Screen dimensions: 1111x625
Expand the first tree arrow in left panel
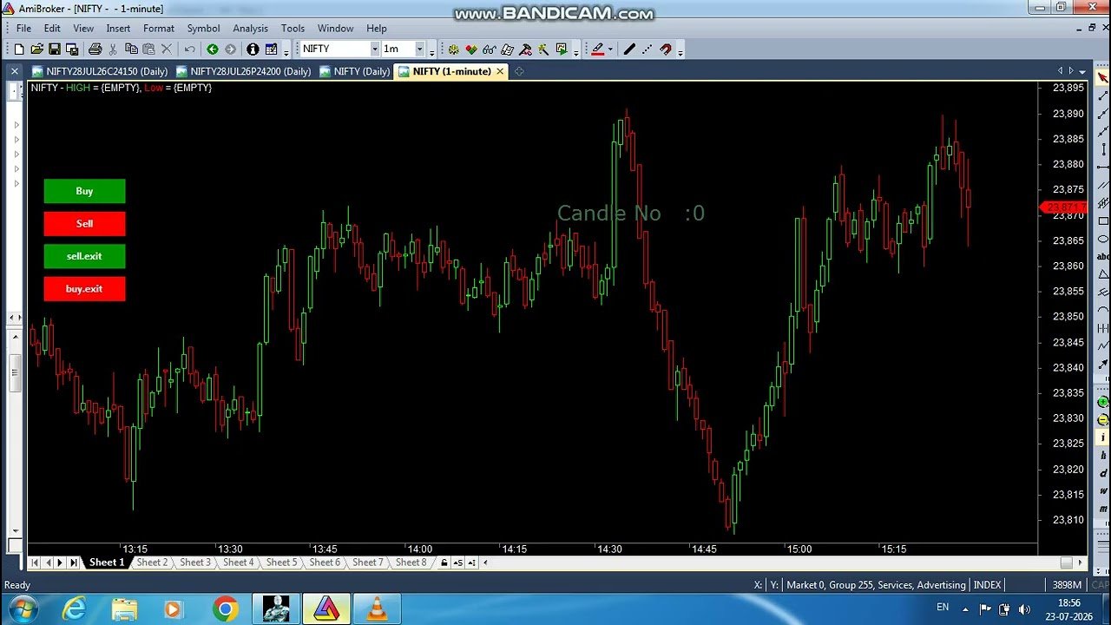(16, 125)
